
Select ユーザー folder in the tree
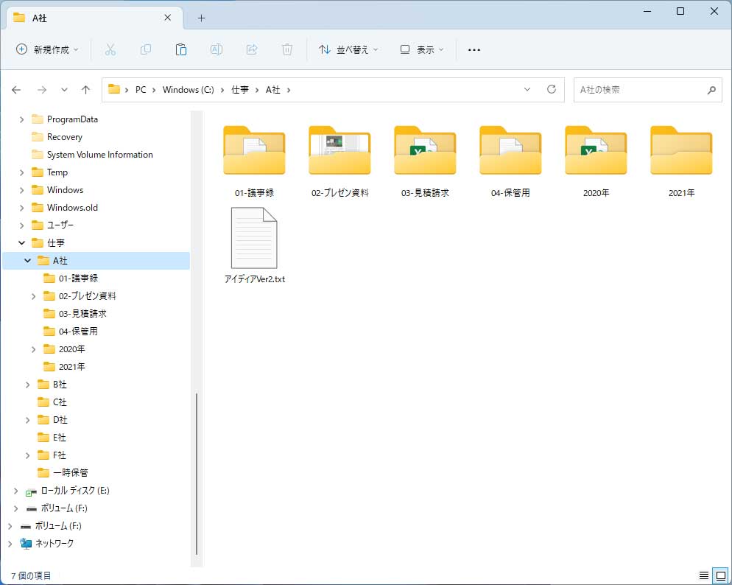[60, 225]
